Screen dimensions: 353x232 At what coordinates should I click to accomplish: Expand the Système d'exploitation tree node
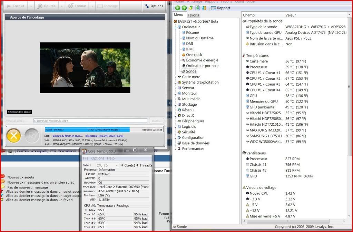[176, 82]
